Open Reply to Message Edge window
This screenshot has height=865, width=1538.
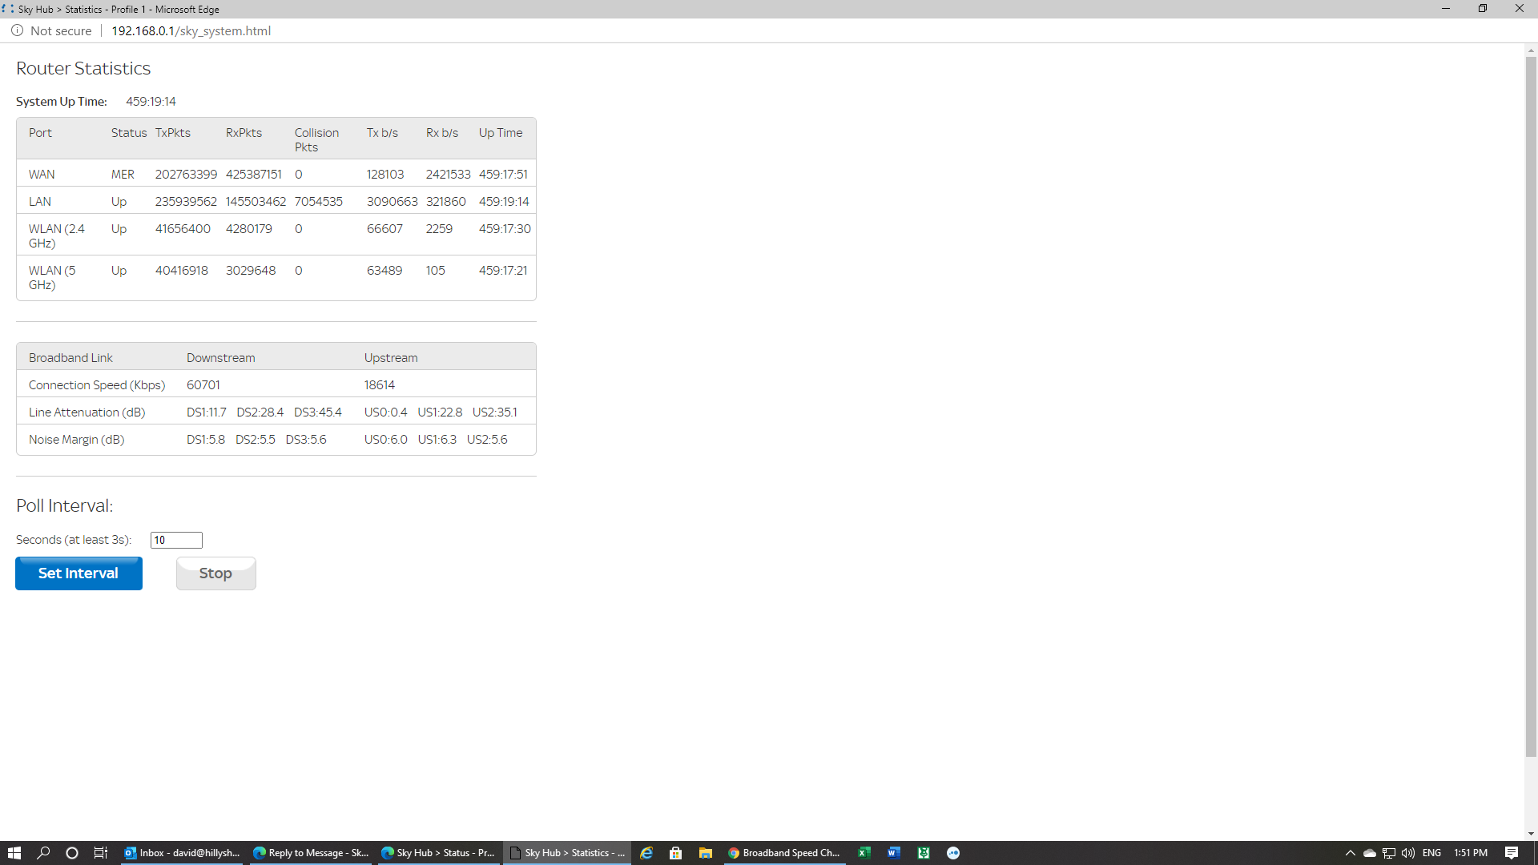pos(311,853)
